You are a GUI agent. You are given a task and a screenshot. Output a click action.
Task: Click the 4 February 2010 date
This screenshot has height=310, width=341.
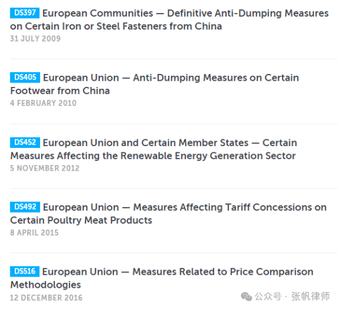point(43,103)
